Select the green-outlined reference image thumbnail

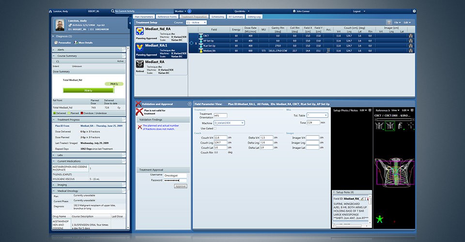(389, 126)
